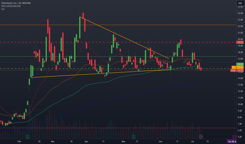Viewport: 245px width, 144px height.
Task: Click the red 19.55 price label
Action: tap(240, 42)
